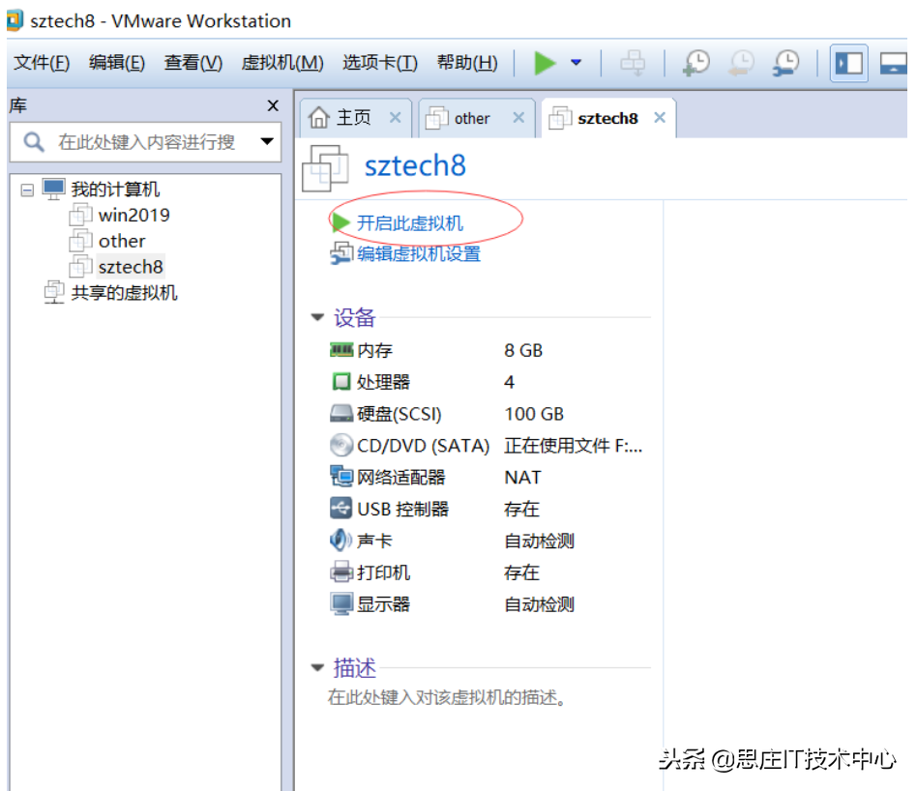Select the 网络适配器 NAT device icon
917x791 pixels.
[342, 477]
